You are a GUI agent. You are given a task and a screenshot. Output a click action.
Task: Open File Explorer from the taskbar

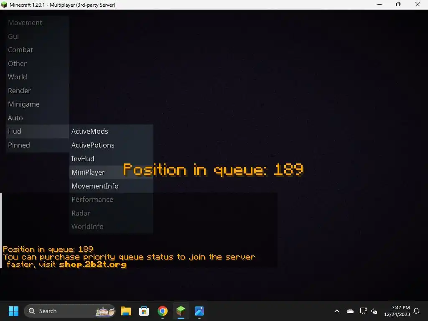pos(126,311)
